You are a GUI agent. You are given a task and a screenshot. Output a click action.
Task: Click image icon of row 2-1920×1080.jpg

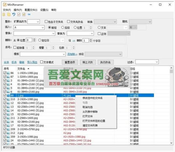click(x=8, y=99)
